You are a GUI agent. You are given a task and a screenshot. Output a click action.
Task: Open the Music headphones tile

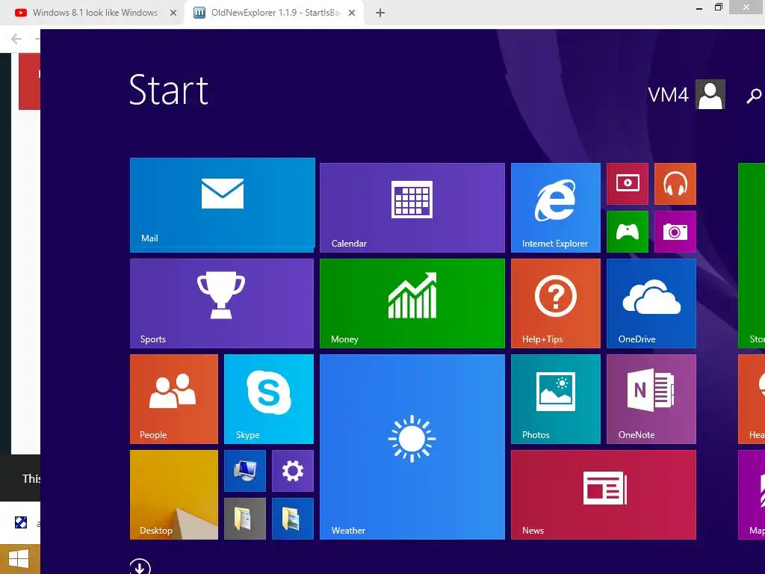(x=675, y=184)
